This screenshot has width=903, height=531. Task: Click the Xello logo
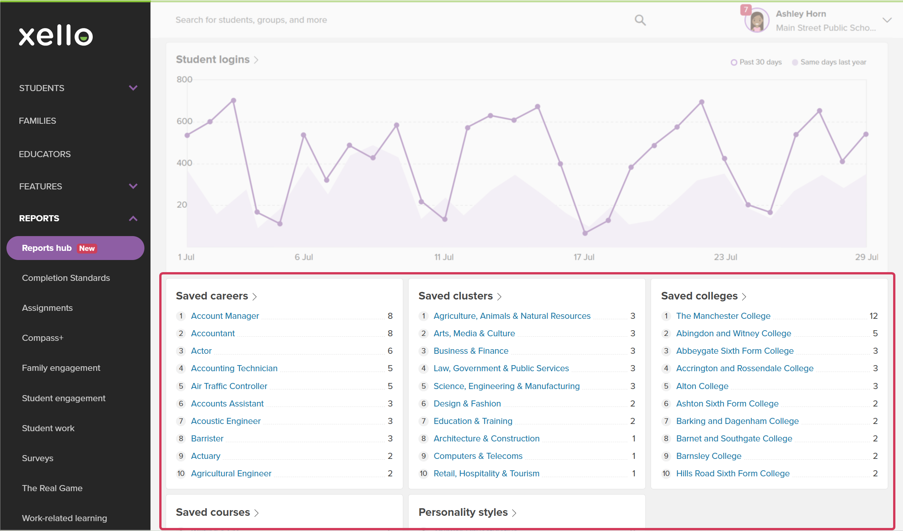56,35
